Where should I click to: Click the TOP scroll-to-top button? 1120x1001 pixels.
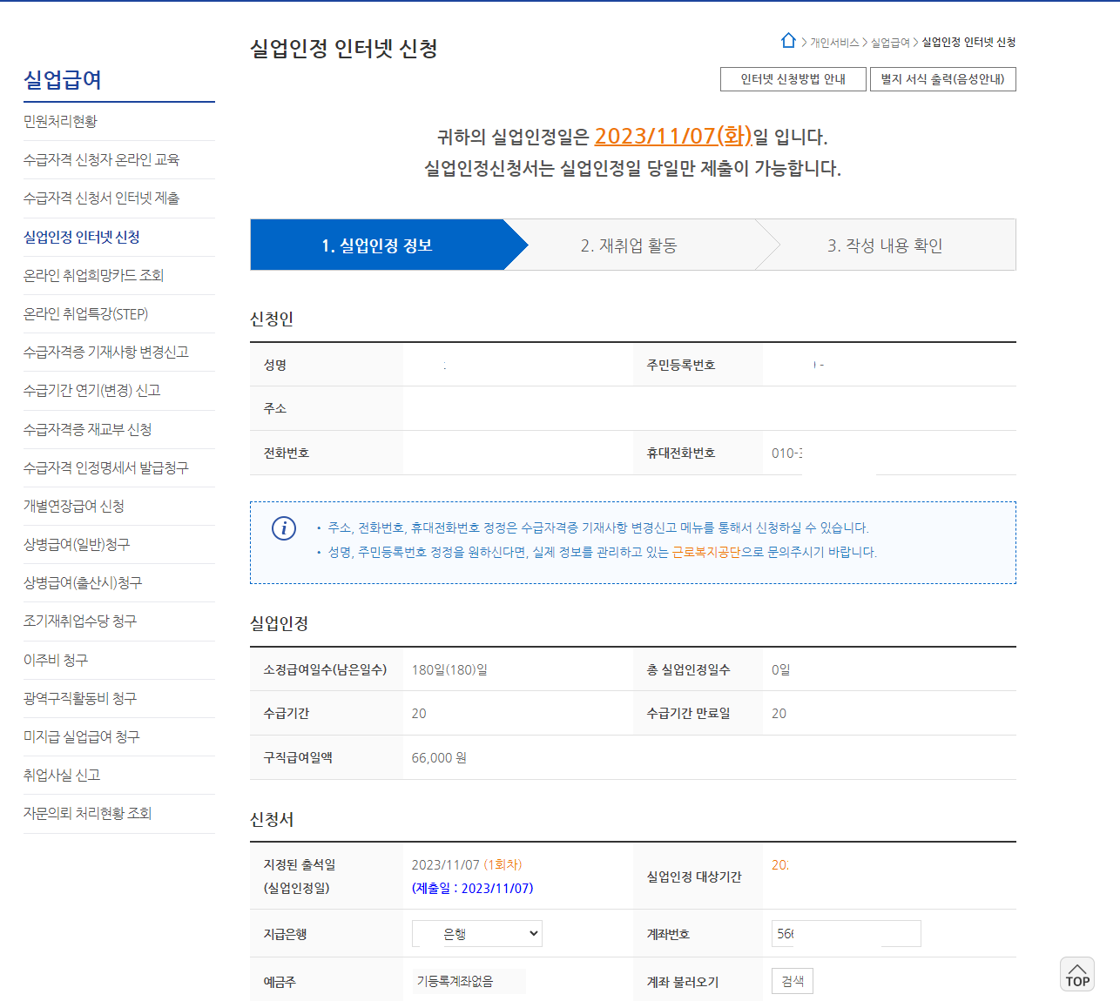click(1077, 974)
